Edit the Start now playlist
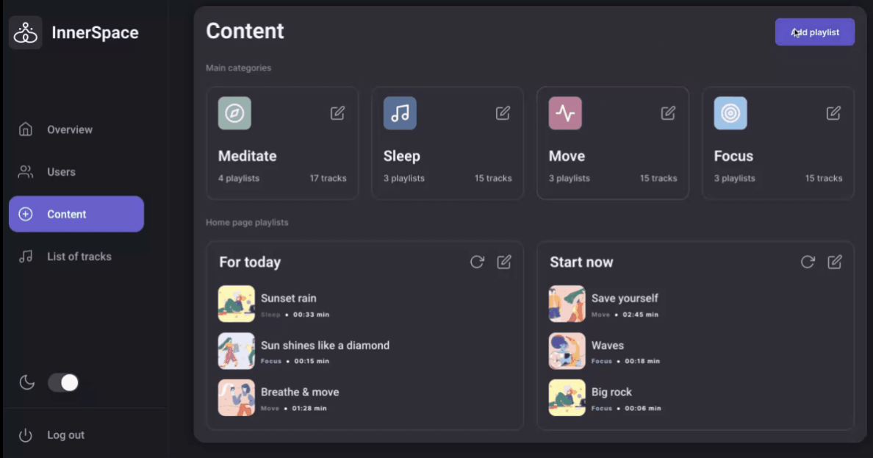 [x=835, y=262]
